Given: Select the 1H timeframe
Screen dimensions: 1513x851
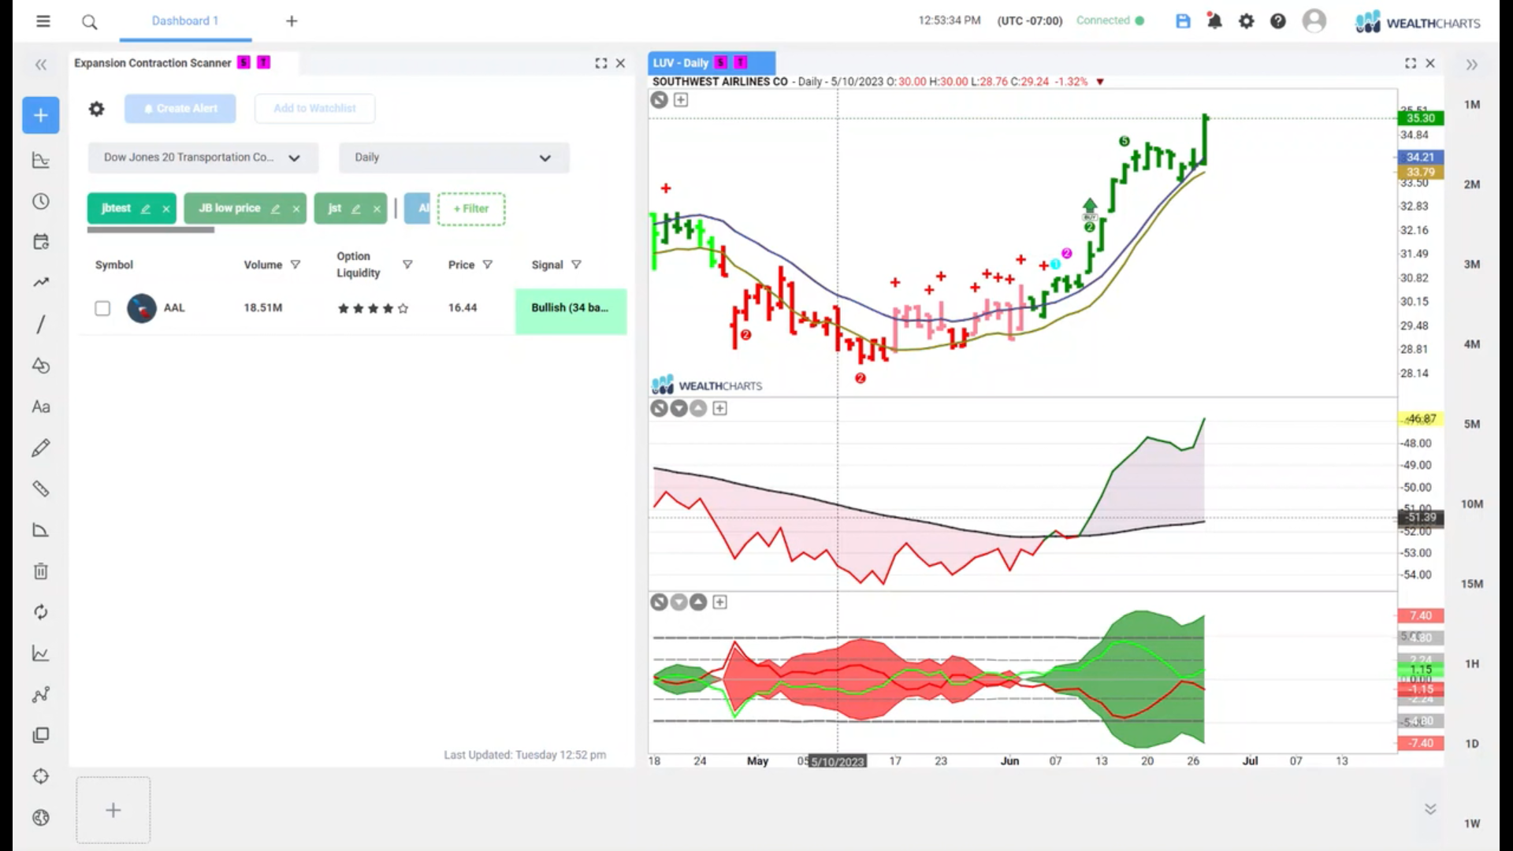Looking at the screenshot, I should pyautogui.click(x=1472, y=663).
